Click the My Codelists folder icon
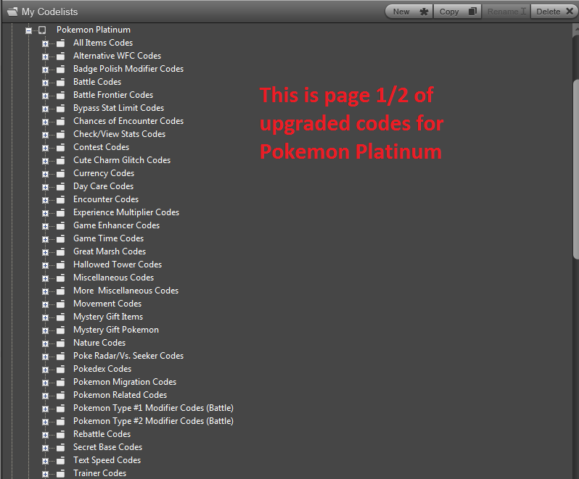579x479 pixels. (x=12, y=12)
